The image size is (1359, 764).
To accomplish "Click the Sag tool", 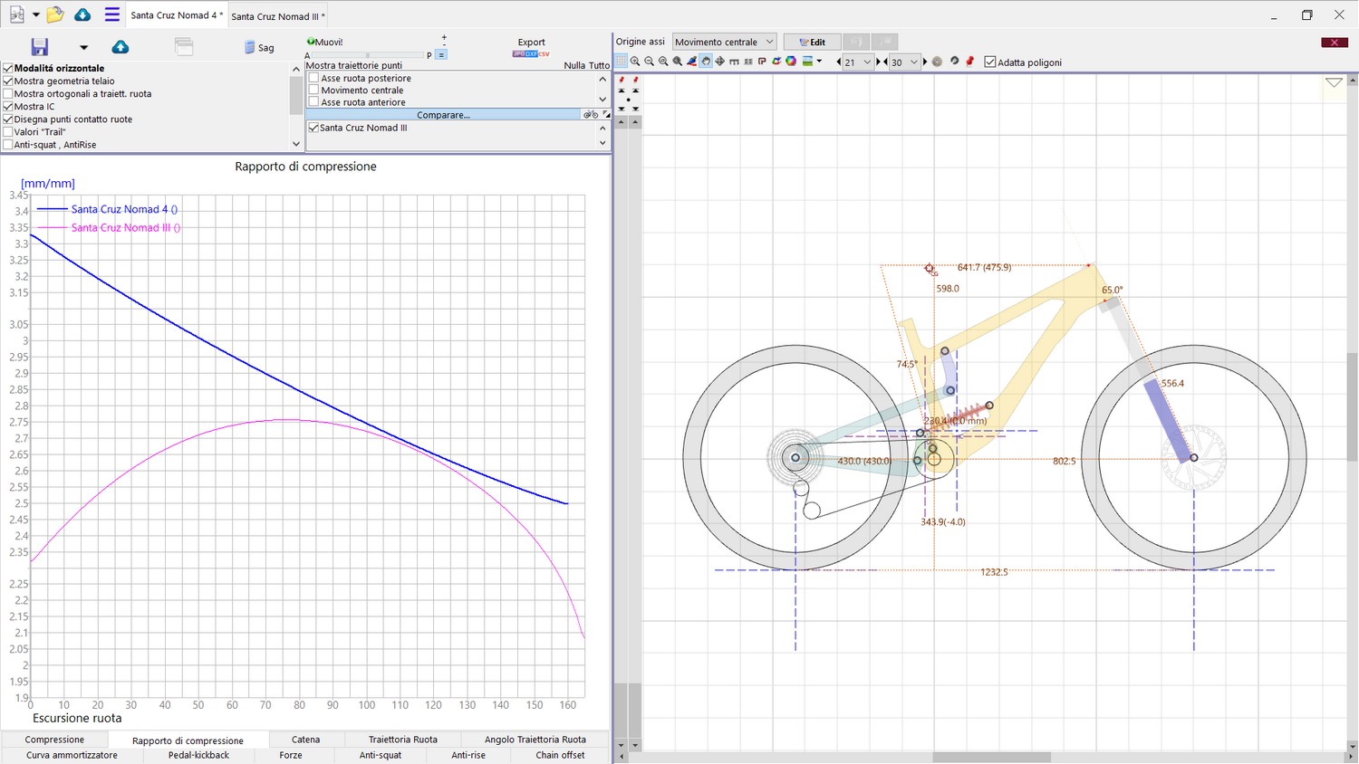I will tap(259, 47).
